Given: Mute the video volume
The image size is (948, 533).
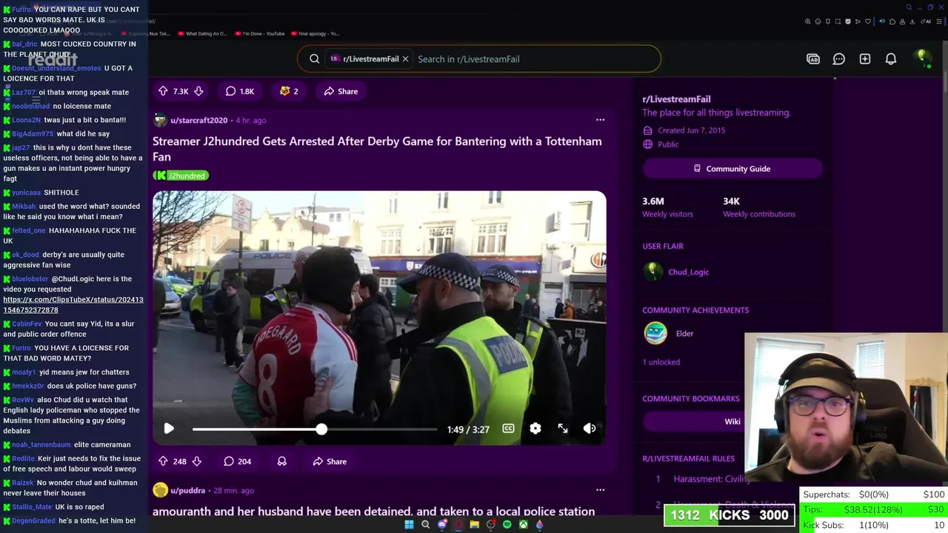Looking at the screenshot, I should (x=590, y=429).
